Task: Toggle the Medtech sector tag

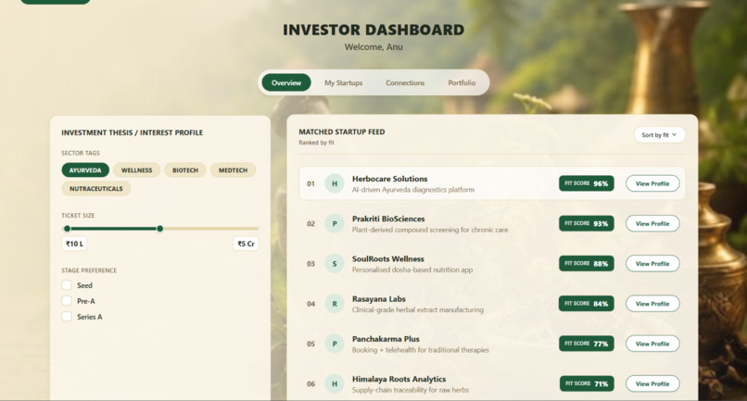Action: point(233,170)
